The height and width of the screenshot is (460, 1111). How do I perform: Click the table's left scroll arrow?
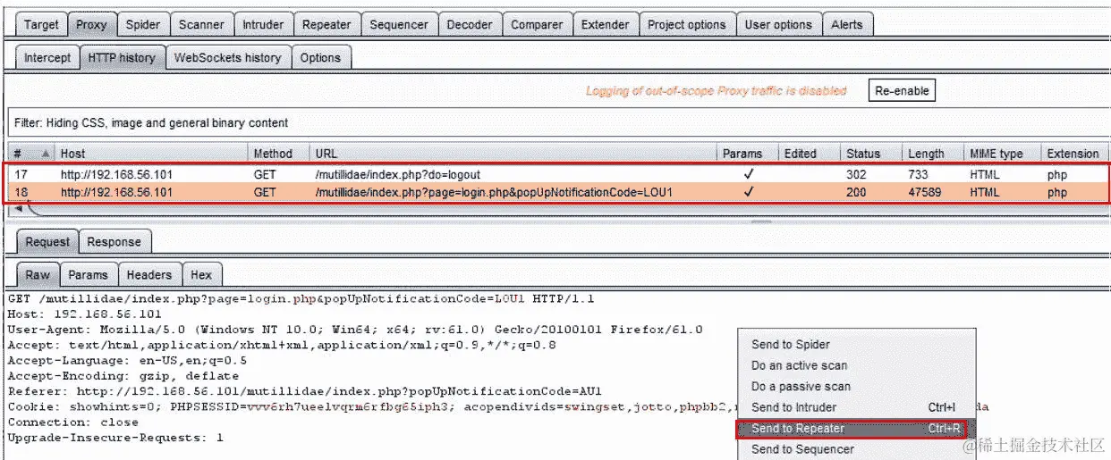point(20,208)
